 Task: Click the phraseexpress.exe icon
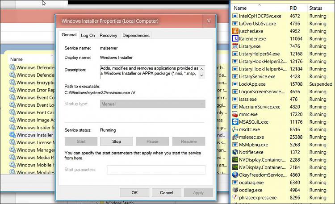pyautogui.click(x=235, y=197)
